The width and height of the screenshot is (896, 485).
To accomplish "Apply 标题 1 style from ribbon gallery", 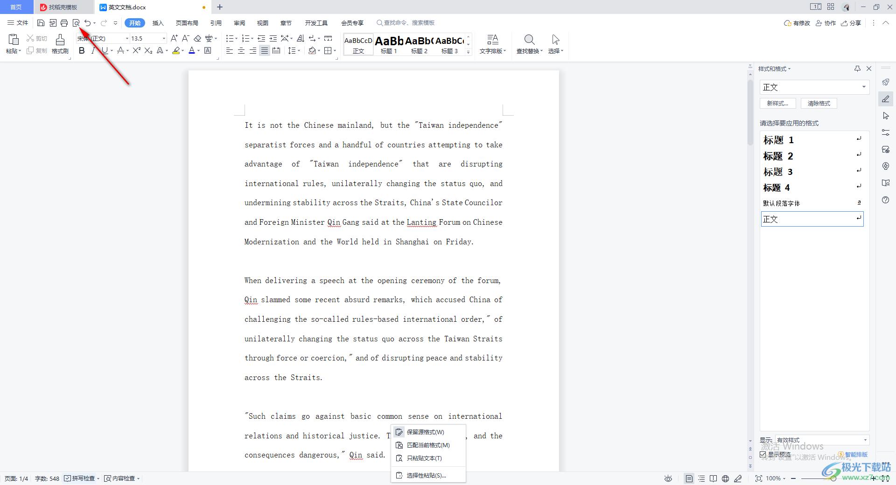I will pyautogui.click(x=389, y=45).
